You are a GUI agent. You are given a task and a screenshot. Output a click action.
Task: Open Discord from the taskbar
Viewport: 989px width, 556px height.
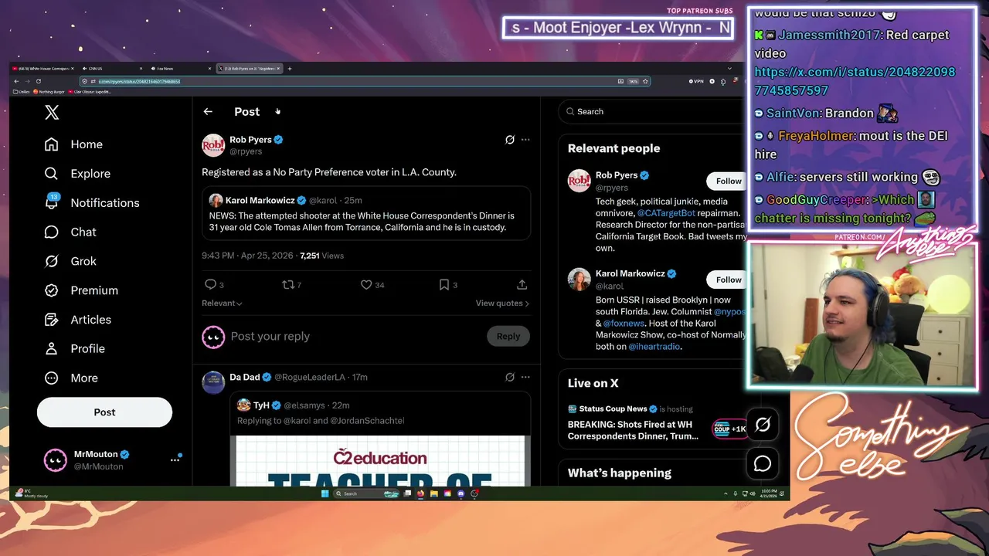[x=461, y=493]
